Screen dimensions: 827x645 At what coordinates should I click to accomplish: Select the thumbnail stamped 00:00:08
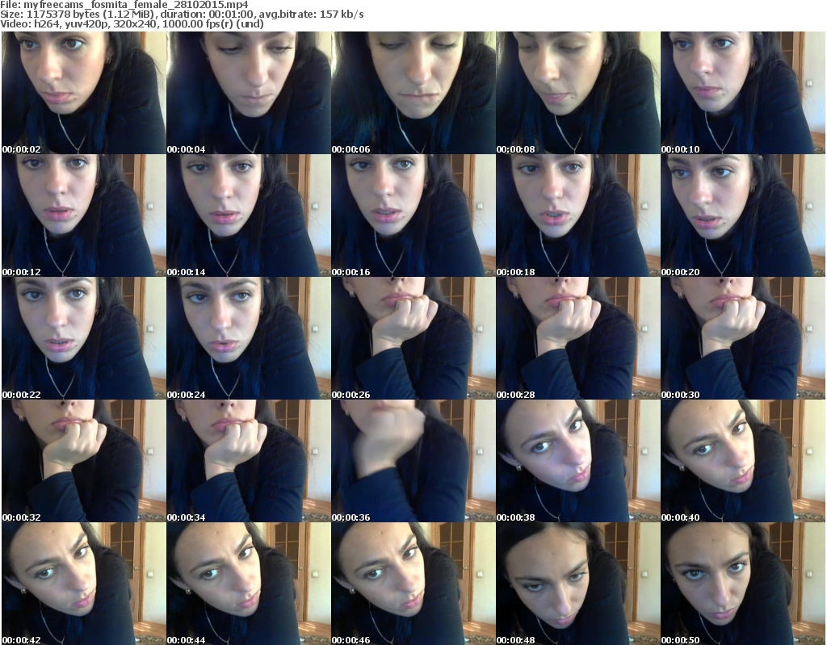tap(578, 93)
